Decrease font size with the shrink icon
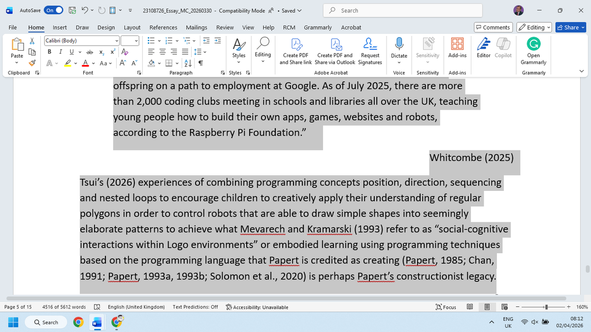Image resolution: width=591 pixels, height=332 pixels. [x=134, y=63]
